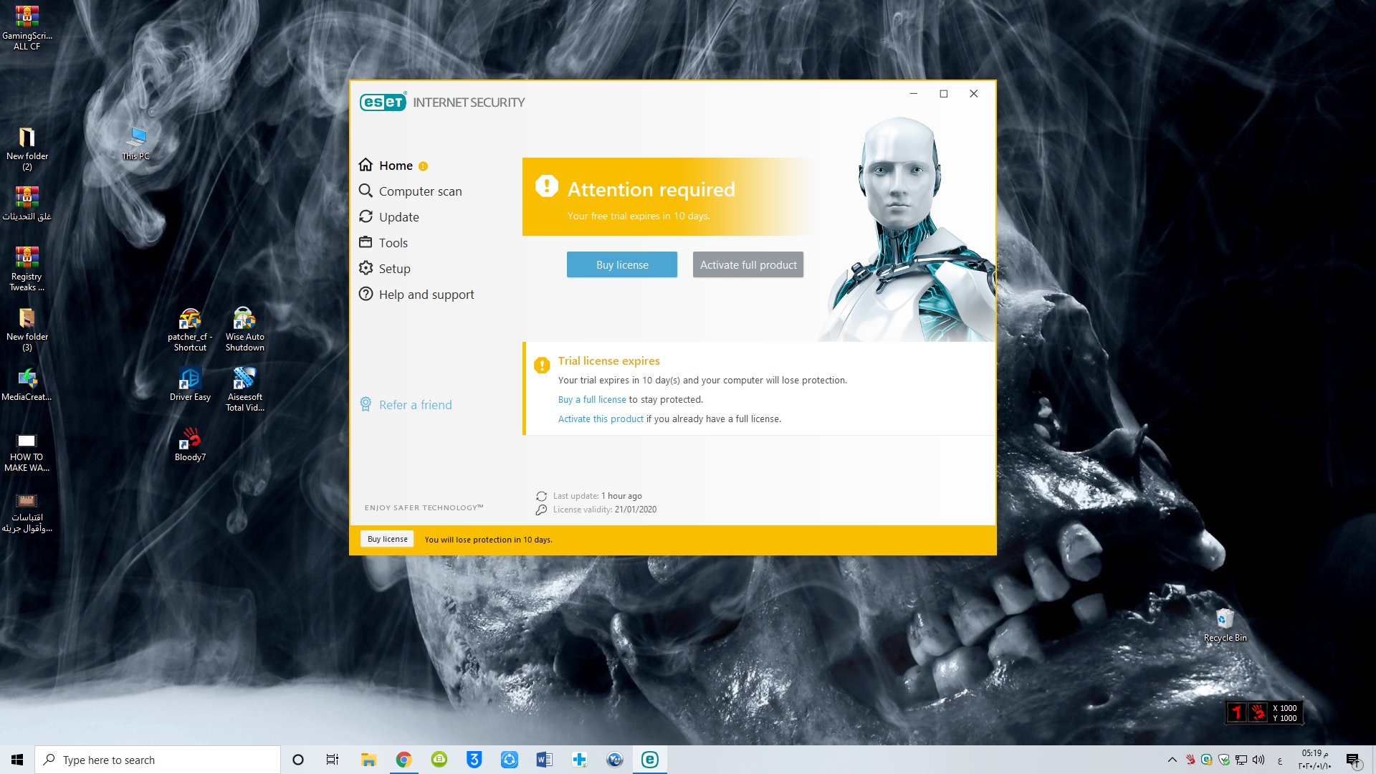Open Tools section in ESET sidebar
This screenshot has width=1376, height=774.
383,243
